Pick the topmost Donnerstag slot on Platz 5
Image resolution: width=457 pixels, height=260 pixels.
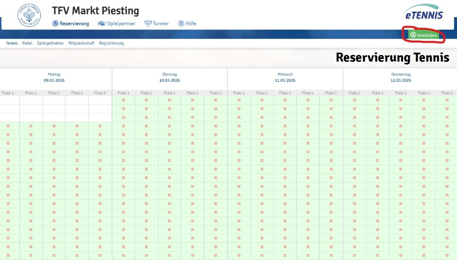(x=446, y=100)
